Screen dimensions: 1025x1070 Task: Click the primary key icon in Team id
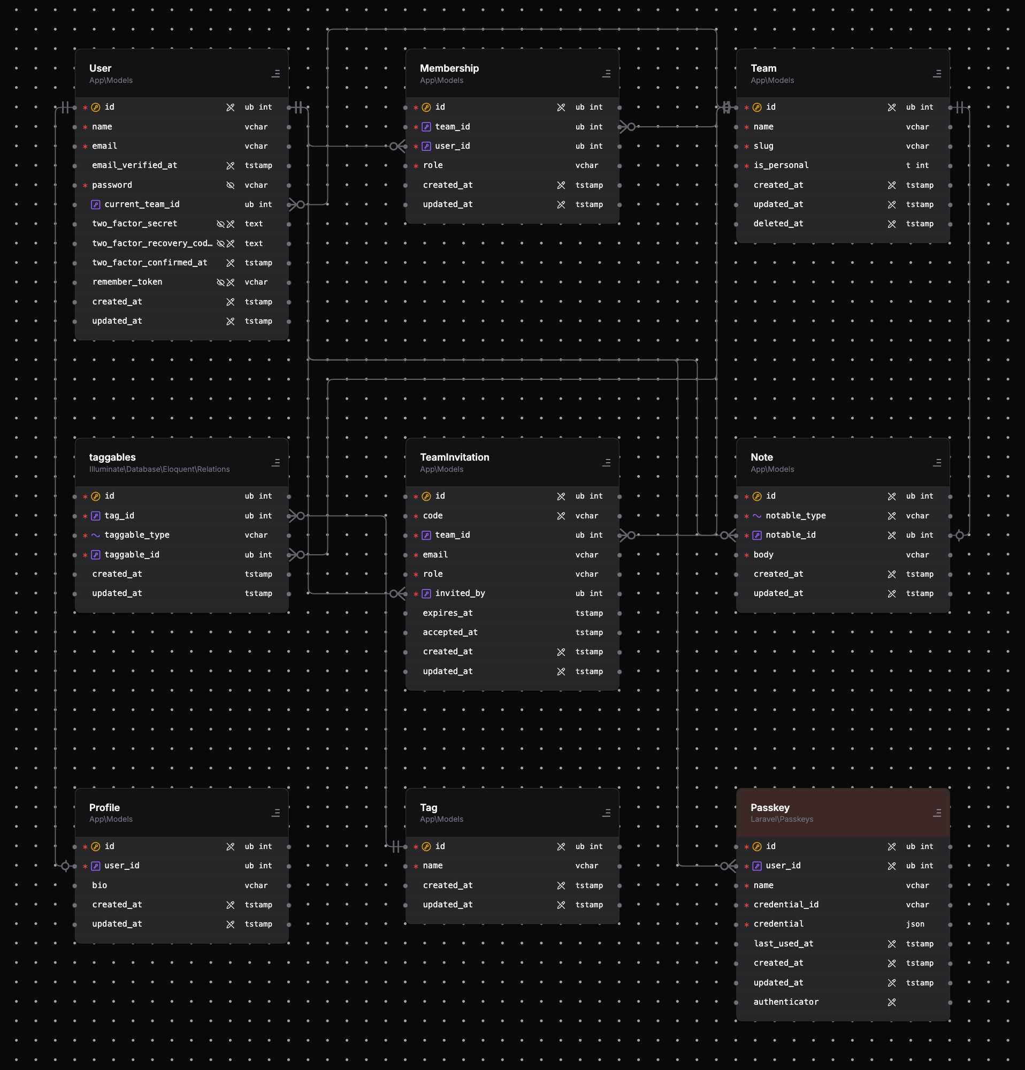tap(757, 108)
